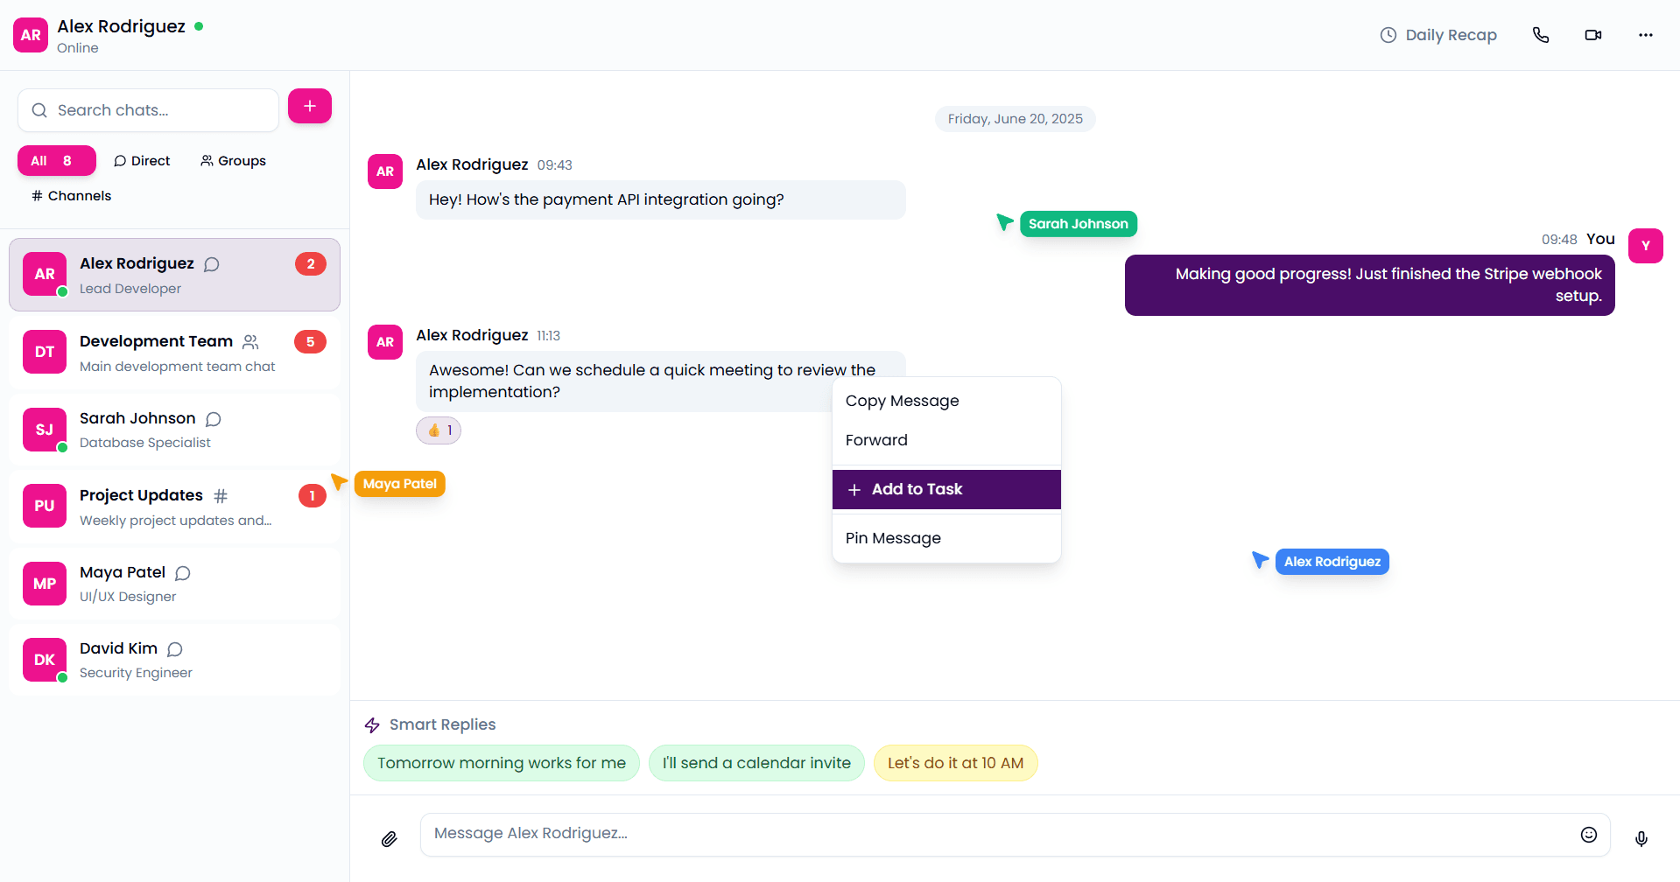This screenshot has height=882, width=1680.
Task: Enable the Groups filter
Action: (x=232, y=160)
